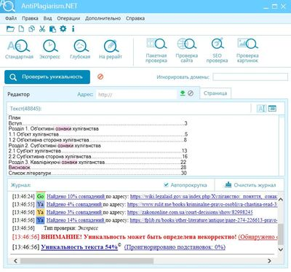The height and width of the screenshot is (272, 291).
Task: Open the wiki.legalaid.gov.ua source link
Action: [204, 196]
